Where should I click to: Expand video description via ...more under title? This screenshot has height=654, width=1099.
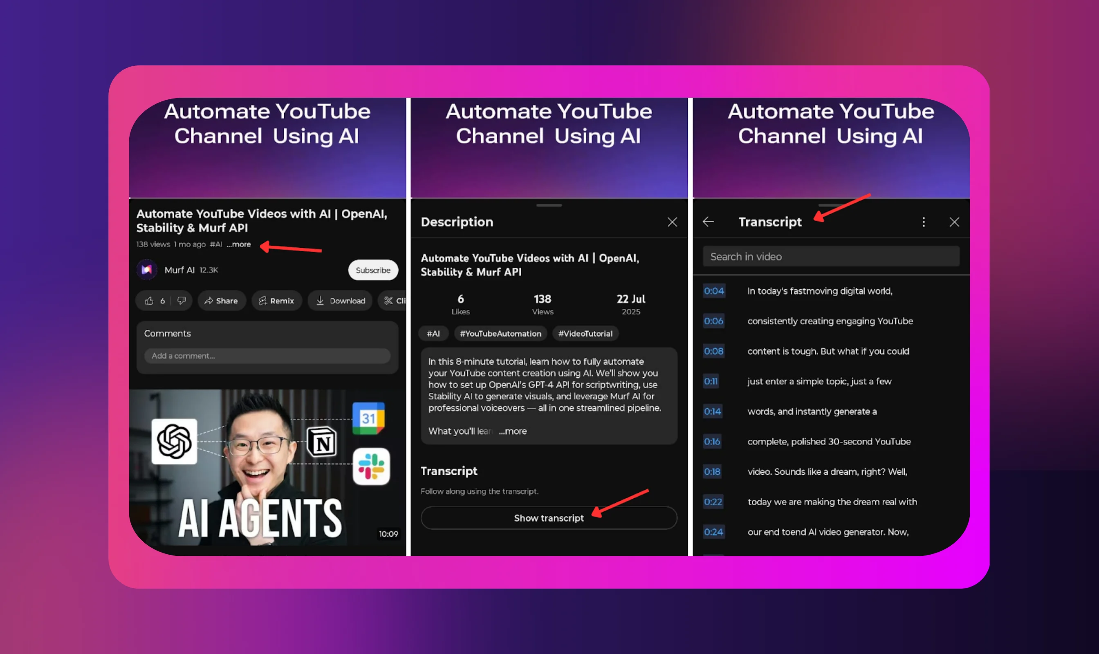click(239, 244)
